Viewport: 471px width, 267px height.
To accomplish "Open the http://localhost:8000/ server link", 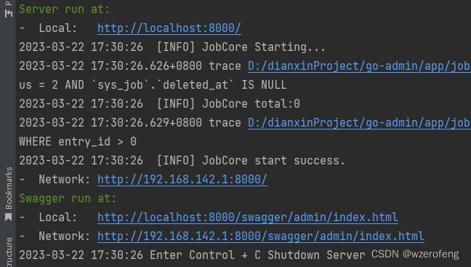I will click(x=169, y=28).
